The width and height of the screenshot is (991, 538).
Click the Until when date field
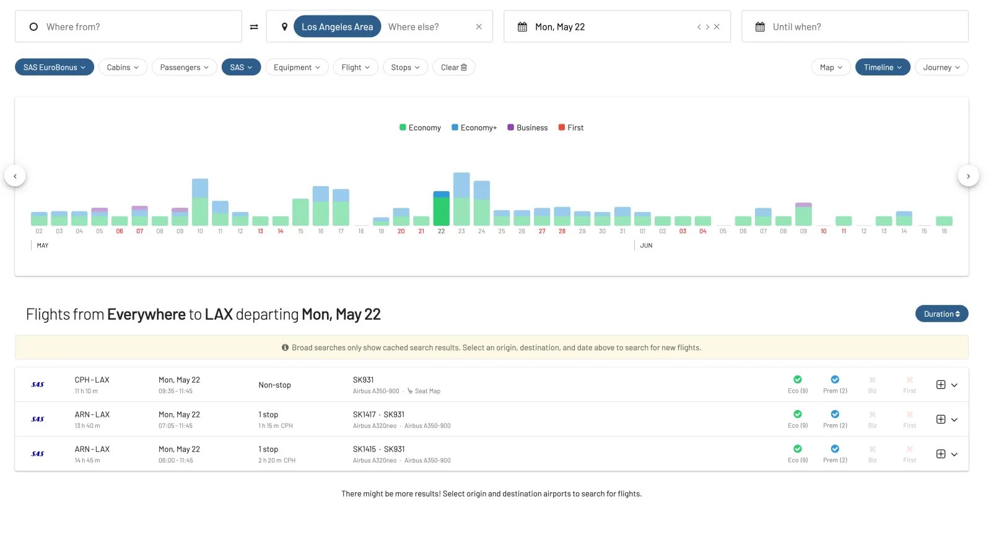tap(855, 27)
